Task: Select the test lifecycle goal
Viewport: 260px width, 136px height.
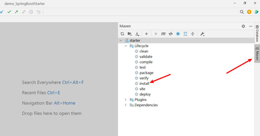Action: click(143, 67)
